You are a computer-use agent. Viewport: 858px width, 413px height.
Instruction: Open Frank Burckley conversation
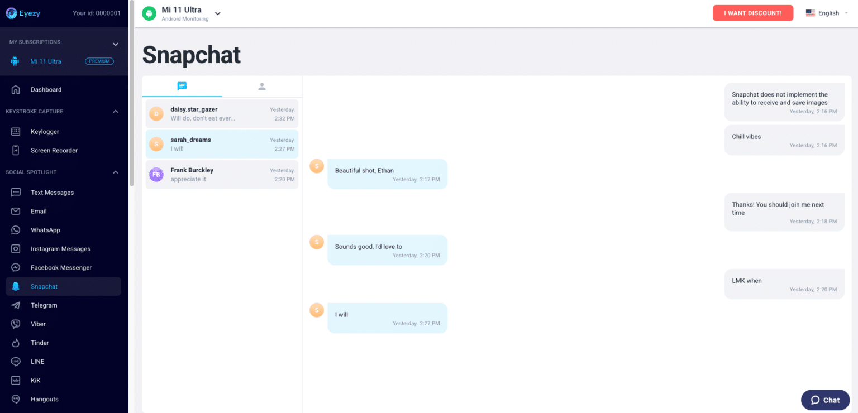click(x=222, y=174)
